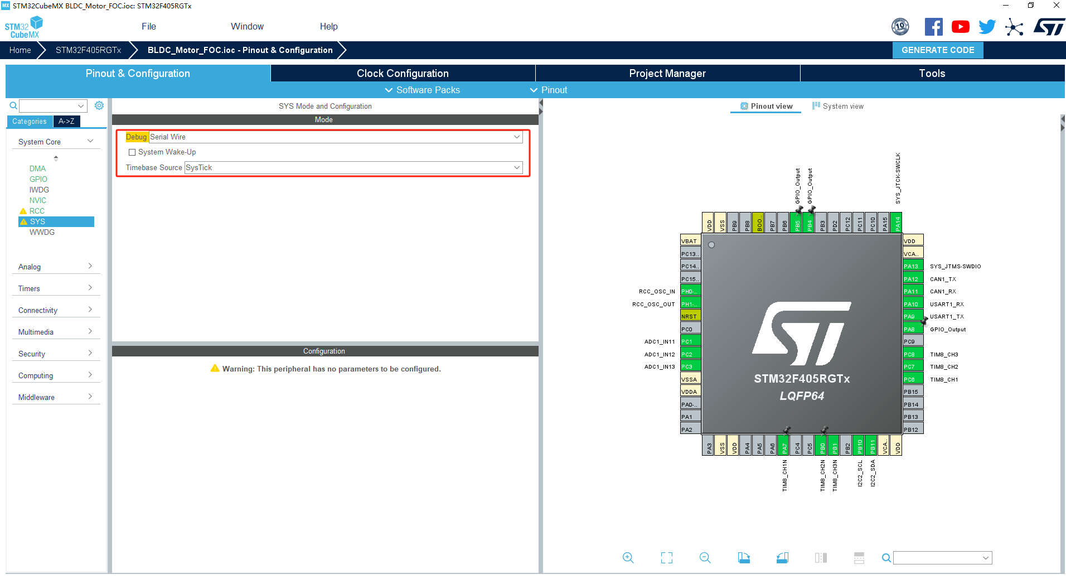Select the Categories listing tab
The width and height of the screenshot is (1066, 579).
tap(30, 121)
